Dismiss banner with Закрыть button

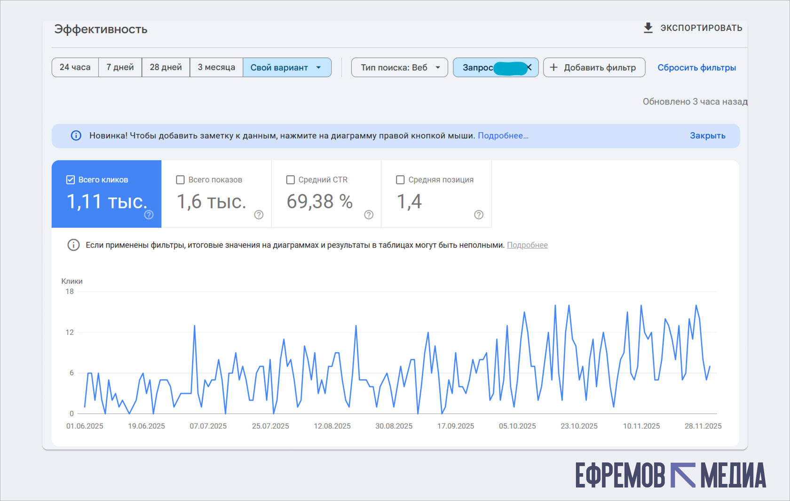click(x=707, y=135)
